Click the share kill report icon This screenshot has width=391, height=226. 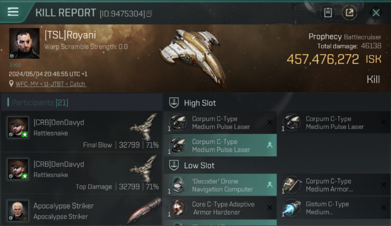click(x=349, y=13)
